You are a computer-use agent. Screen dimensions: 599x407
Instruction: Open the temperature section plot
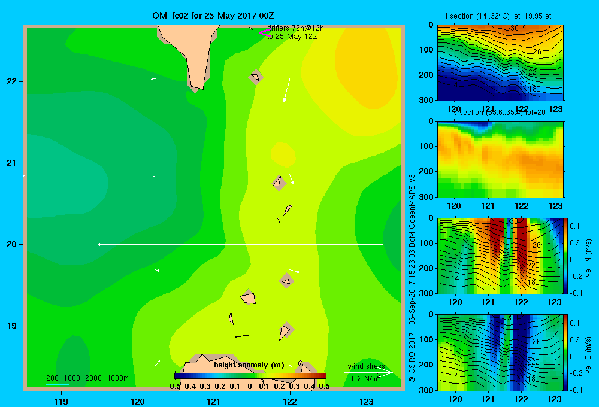coord(500,63)
